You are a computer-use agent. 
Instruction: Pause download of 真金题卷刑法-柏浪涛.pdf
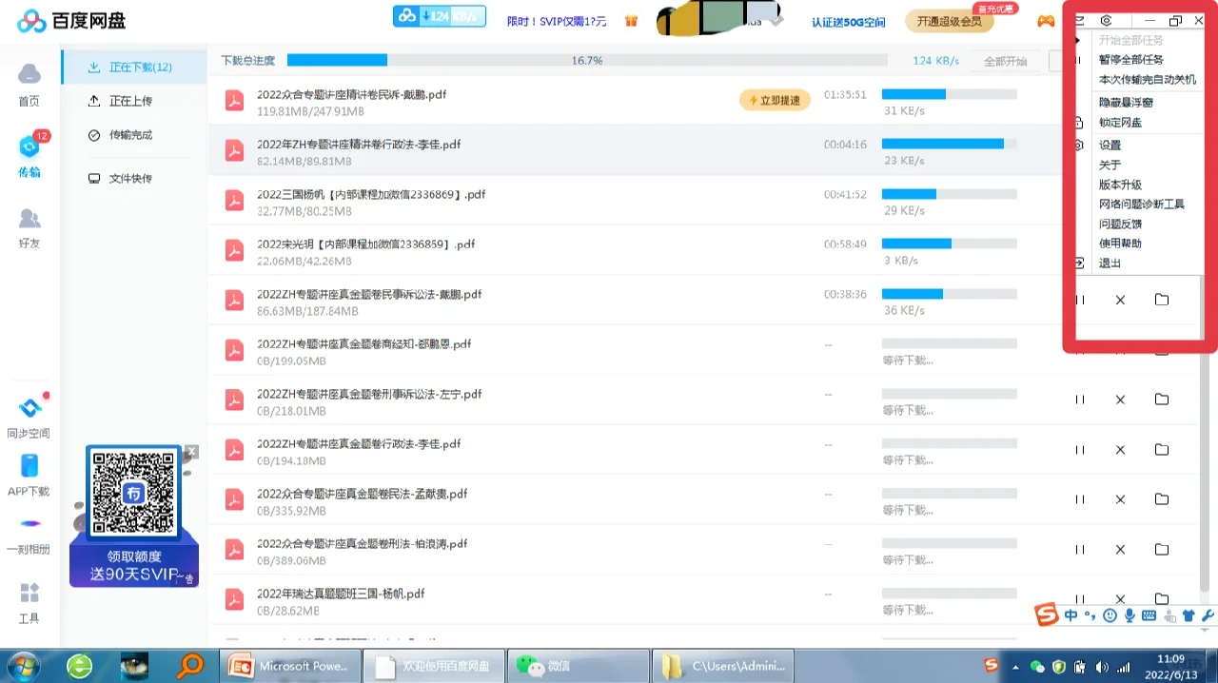pyautogui.click(x=1080, y=549)
